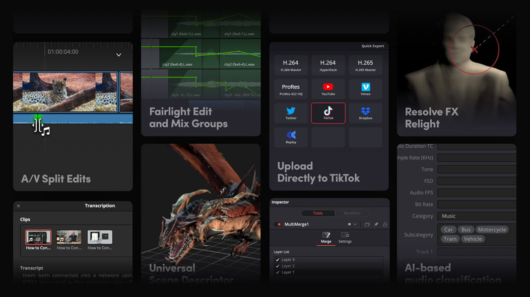Open the Settings icon next to Merge
The height and width of the screenshot is (297, 530).
(x=345, y=235)
